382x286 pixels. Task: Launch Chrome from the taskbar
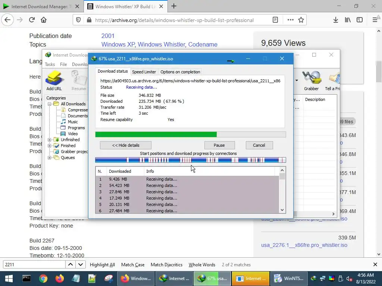43,279
